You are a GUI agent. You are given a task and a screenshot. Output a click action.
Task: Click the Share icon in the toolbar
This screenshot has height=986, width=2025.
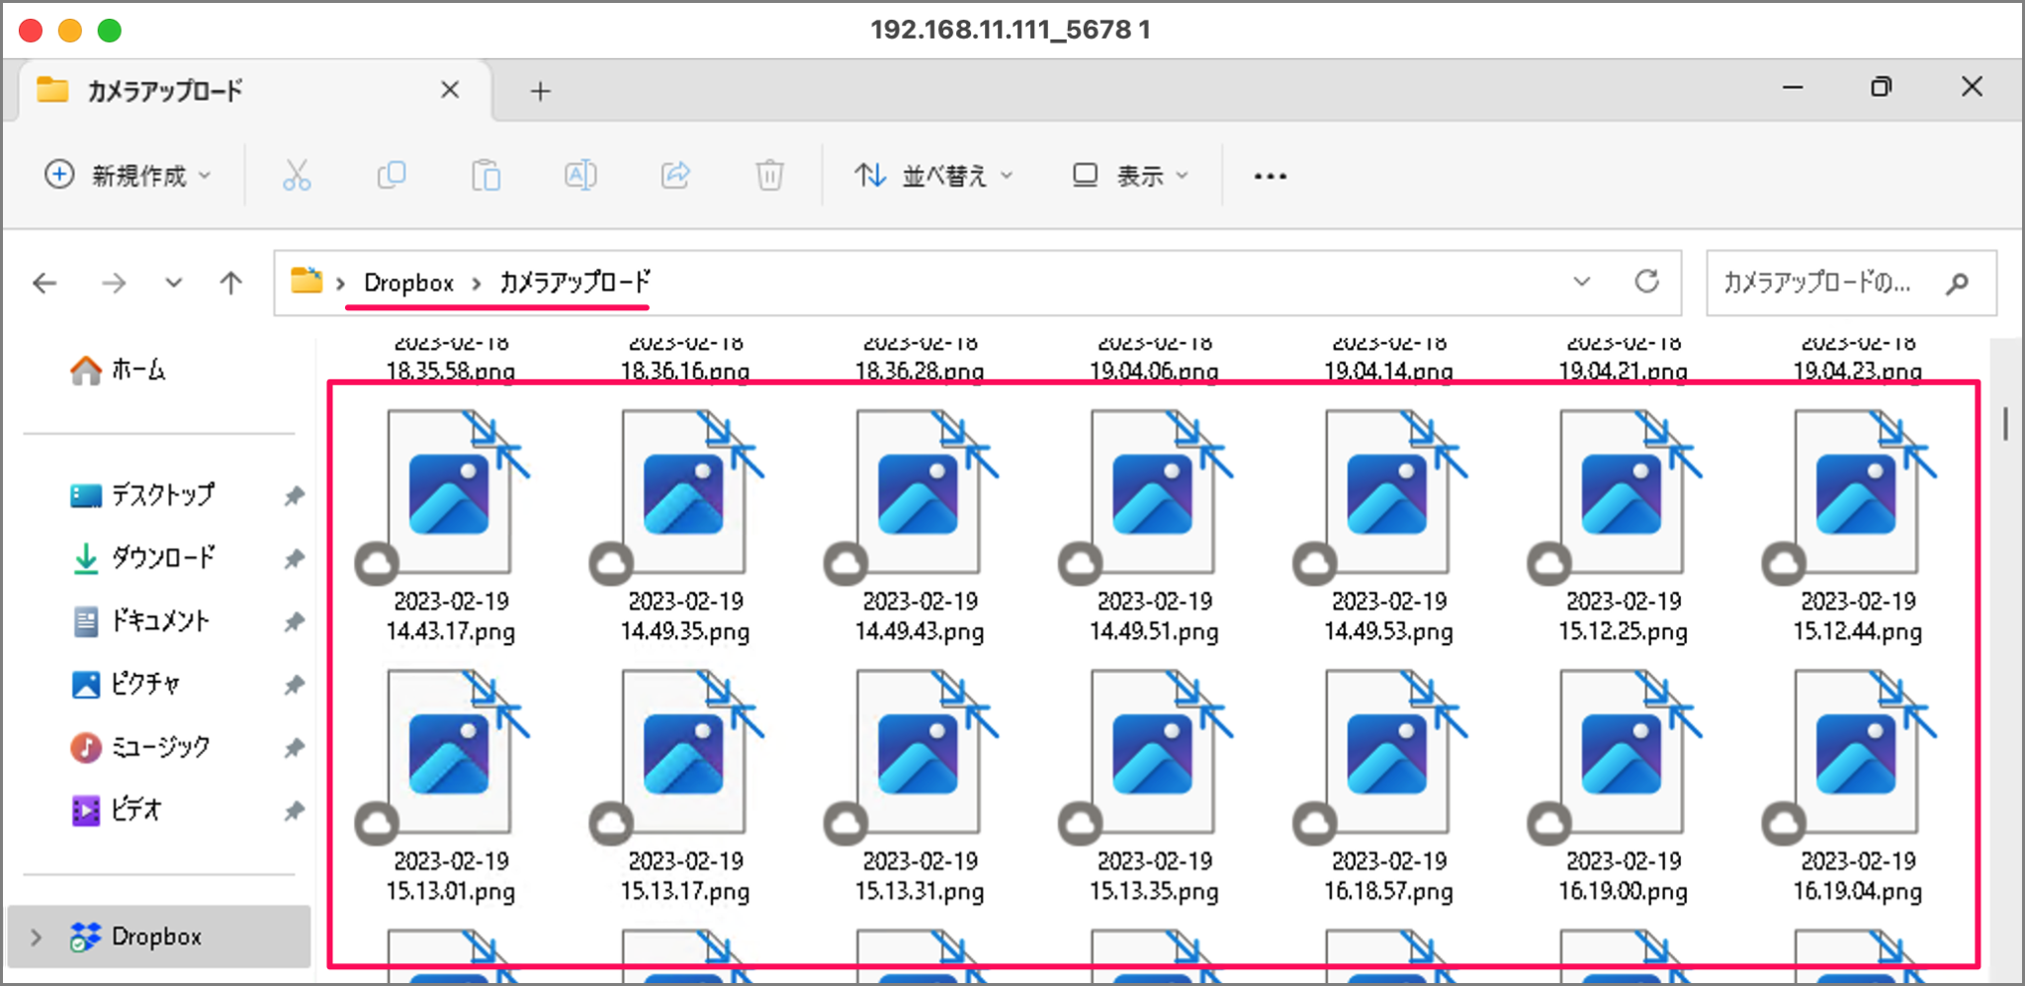pos(675,175)
